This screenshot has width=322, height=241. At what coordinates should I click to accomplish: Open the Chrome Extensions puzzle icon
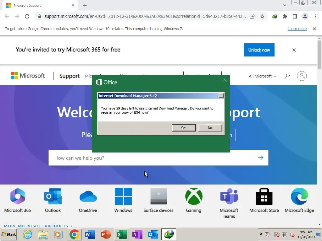(285, 16)
